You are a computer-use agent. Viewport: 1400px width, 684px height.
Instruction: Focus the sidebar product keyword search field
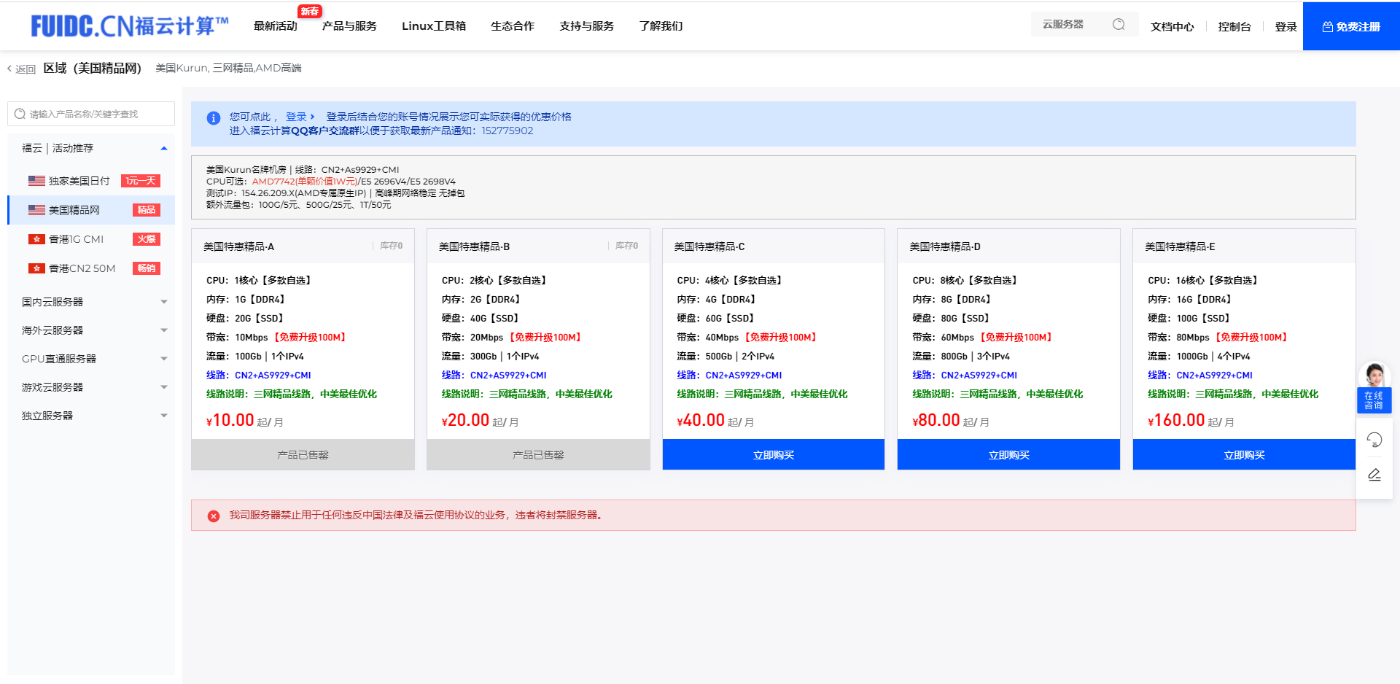coord(91,114)
